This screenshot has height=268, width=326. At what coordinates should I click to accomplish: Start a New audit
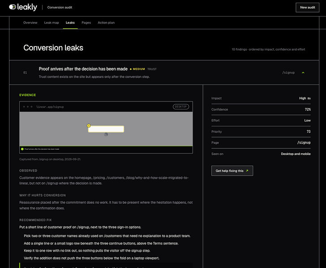click(307, 8)
